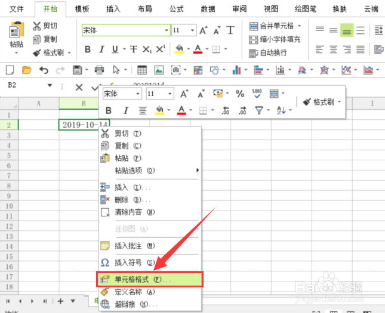Decrease font size in the ribbon

click(x=217, y=30)
